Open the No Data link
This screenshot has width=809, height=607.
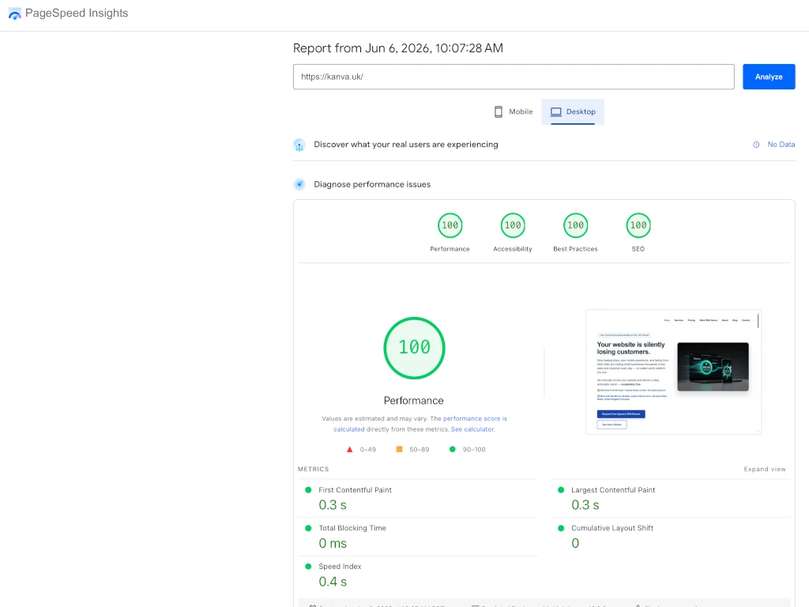[781, 145]
